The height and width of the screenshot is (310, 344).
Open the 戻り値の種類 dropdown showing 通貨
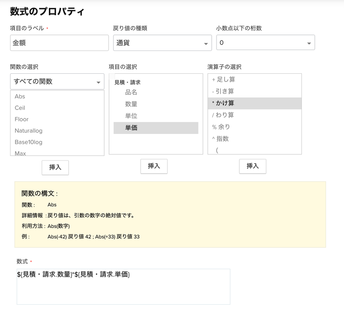162,43
